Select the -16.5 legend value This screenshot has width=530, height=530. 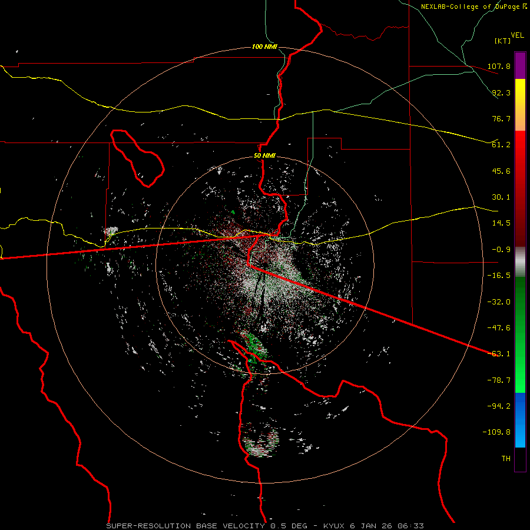[x=499, y=276]
